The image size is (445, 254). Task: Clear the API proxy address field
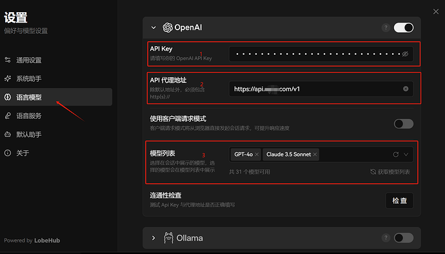406,89
